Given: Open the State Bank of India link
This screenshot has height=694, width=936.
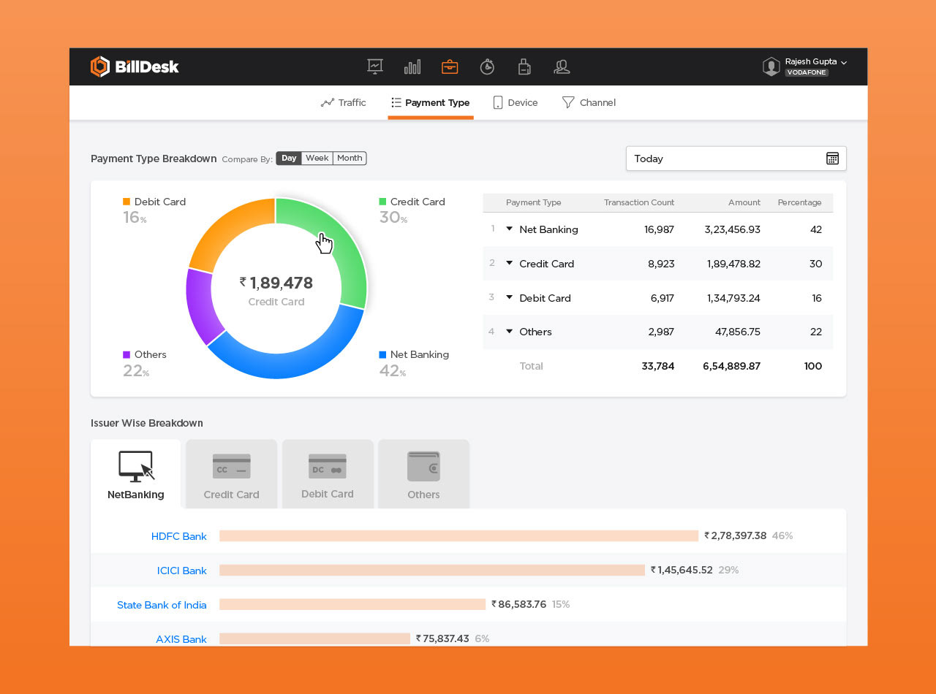Looking at the screenshot, I should 162,605.
